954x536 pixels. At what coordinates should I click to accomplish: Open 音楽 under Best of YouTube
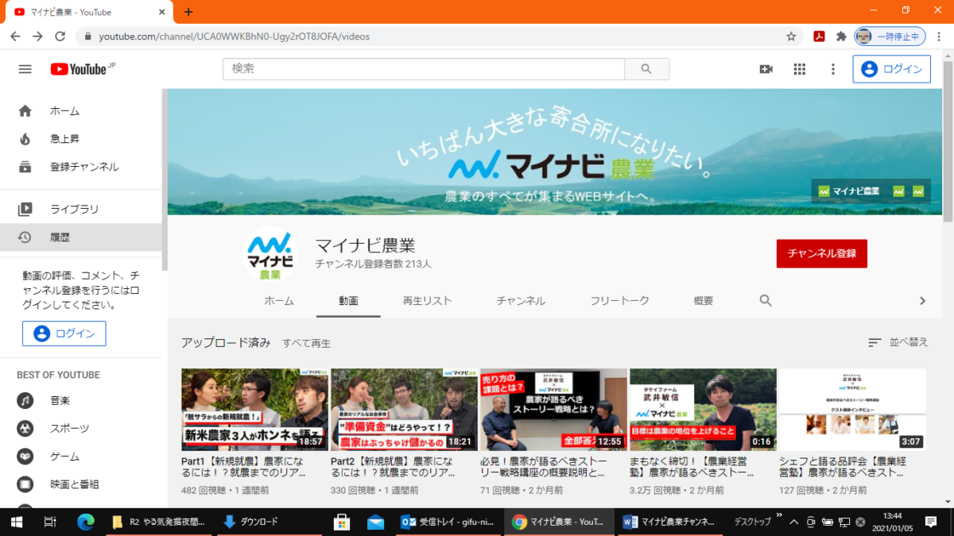click(83, 400)
